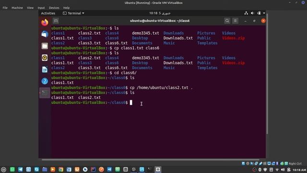
Task: Click the 10:18 AM host clock
Action: click(x=299, y=170)
